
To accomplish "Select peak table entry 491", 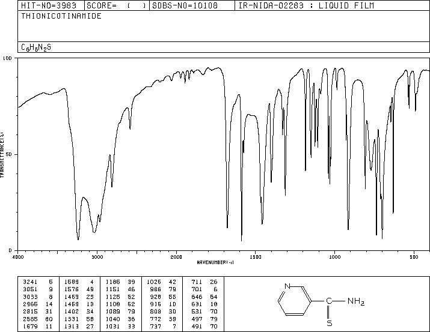I will pos(197,327).
